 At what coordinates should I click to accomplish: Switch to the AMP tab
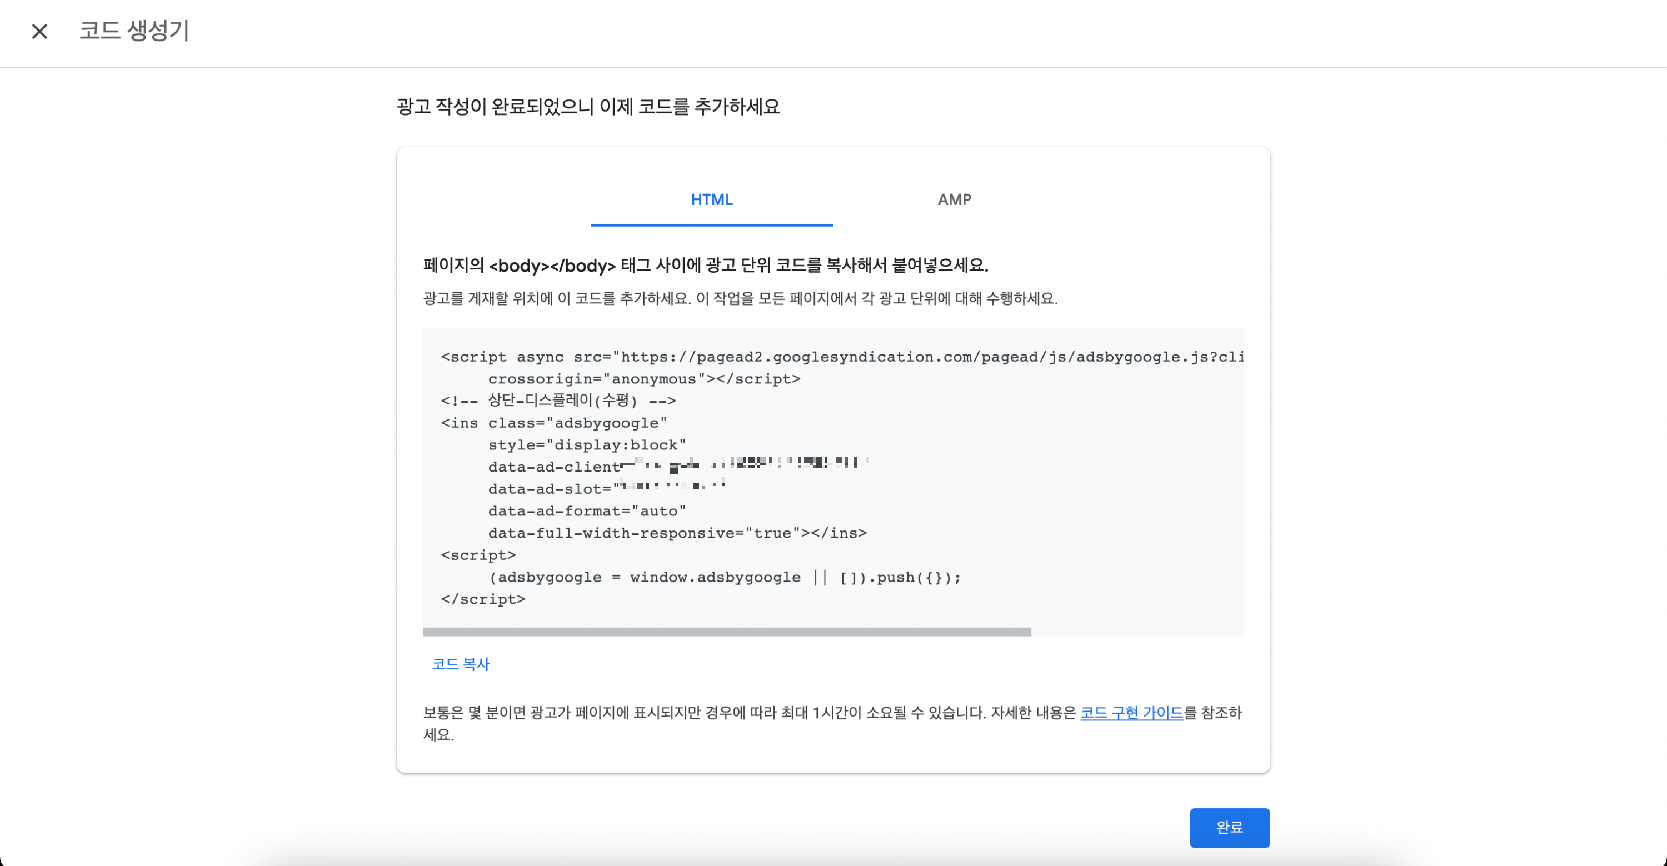pos(953,200)
